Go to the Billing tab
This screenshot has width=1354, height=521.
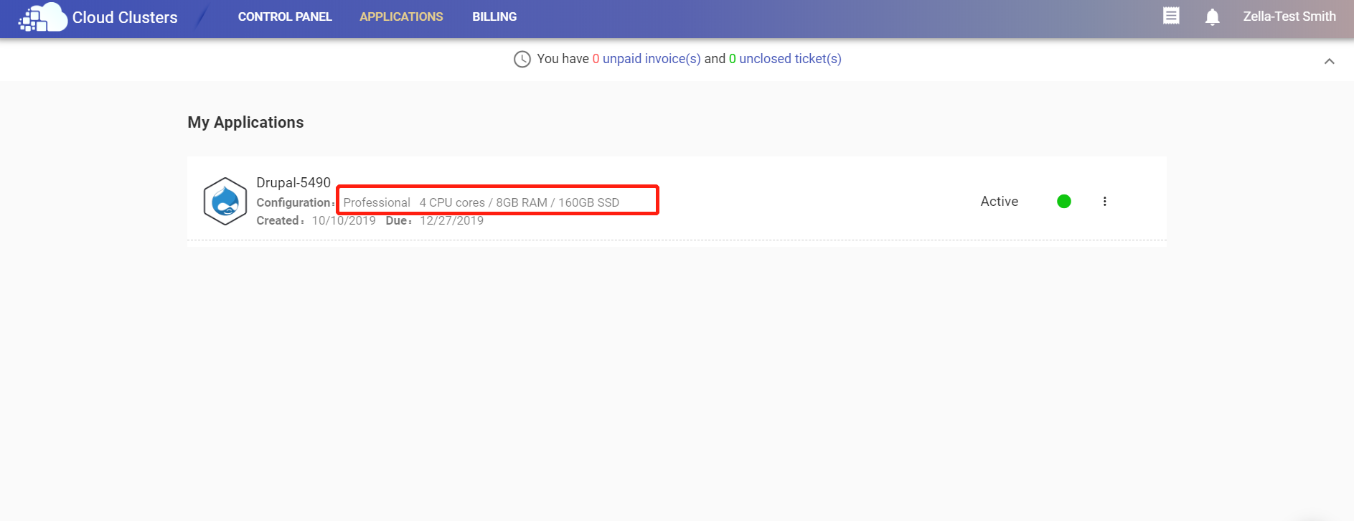click(494, 17)
